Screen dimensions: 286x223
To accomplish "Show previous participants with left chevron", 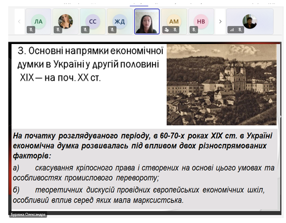I will click(x=19, y=21).
